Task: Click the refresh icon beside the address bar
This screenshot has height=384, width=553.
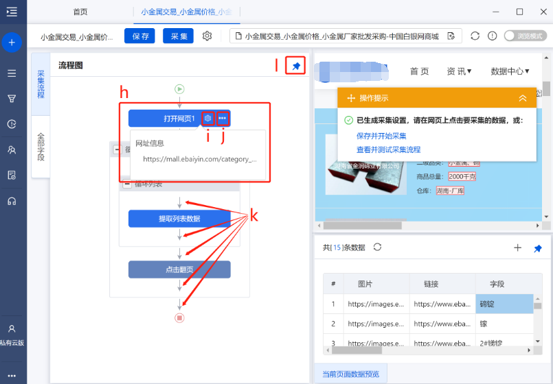Action: (x=475, y=36)
